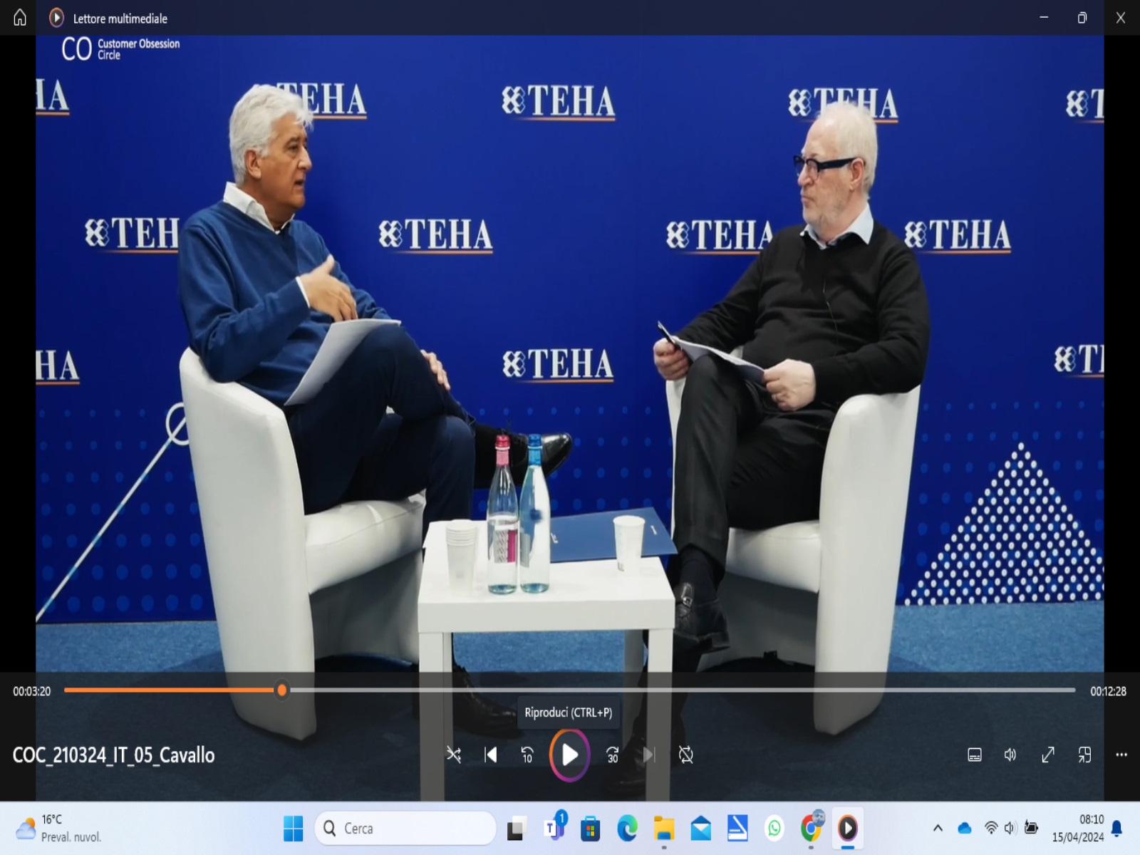The height and width of the screenshot is (855, 1140).
Task: Open subtitles and captions menu
Action: pyautogui.click(x=975, y=755)
